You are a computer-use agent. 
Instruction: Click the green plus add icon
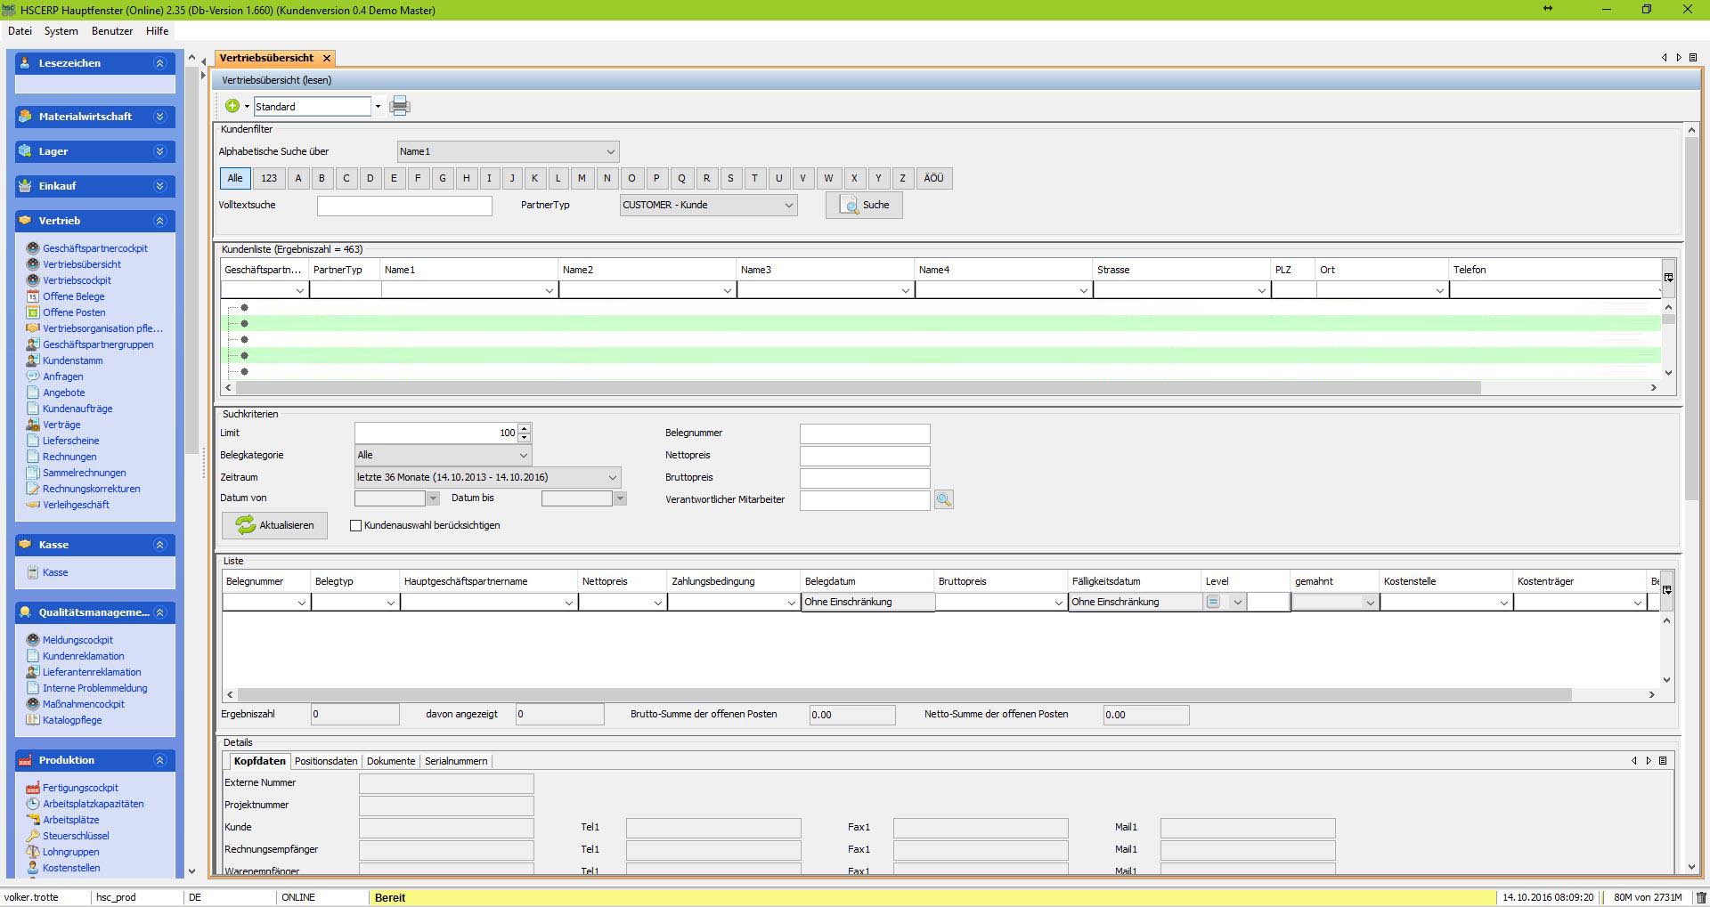pos(232,106)
